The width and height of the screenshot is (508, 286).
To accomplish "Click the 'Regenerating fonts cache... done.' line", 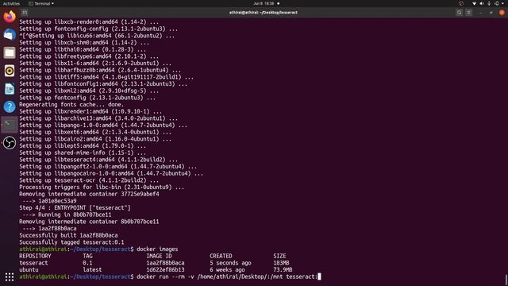I will click(x=71, y=104).
